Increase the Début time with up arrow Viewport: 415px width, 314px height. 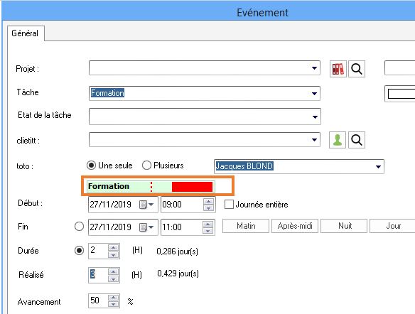pos(208,202)
